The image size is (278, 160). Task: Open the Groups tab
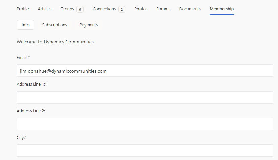[67, 9]
